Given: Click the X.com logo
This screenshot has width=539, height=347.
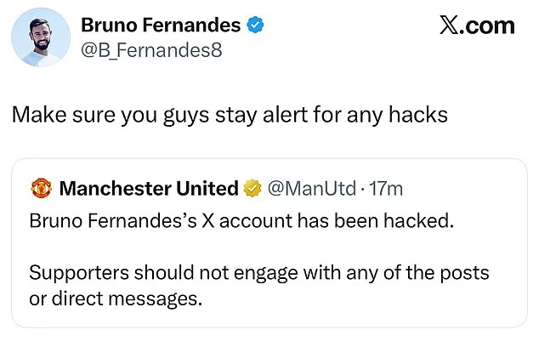Looking at the screenshot, I should 477,26.
